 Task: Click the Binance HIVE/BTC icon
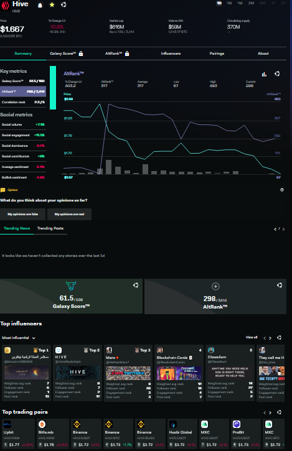(x=108, y=424)
